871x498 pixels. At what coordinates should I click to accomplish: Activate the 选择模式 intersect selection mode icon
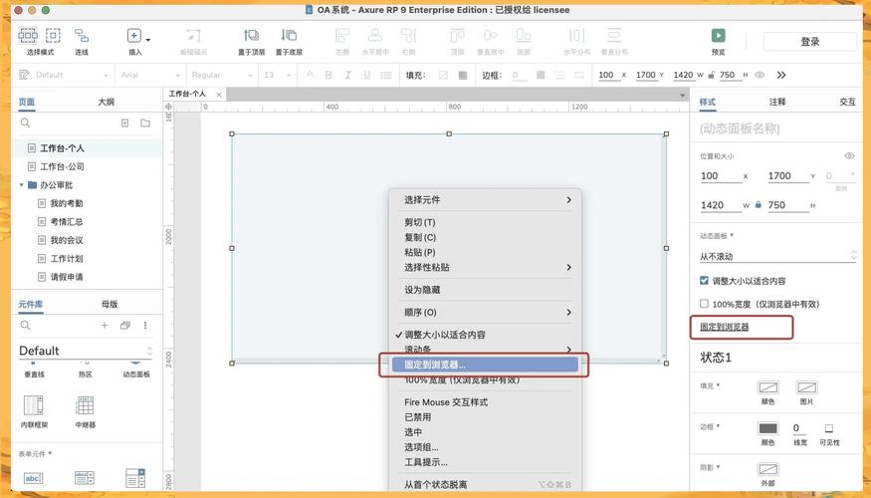28,36
